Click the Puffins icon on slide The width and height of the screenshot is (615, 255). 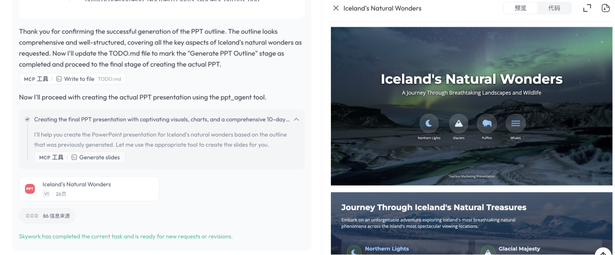coord(487,124)
